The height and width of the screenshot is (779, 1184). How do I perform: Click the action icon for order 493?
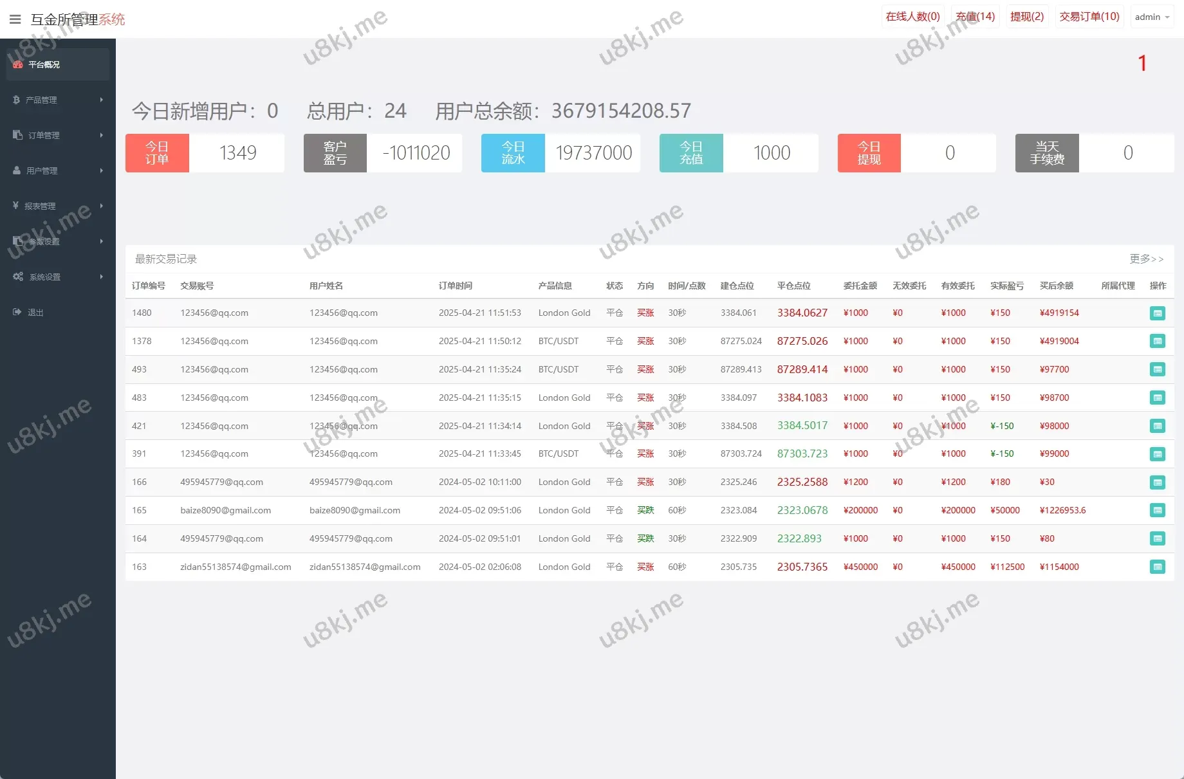1157,370
